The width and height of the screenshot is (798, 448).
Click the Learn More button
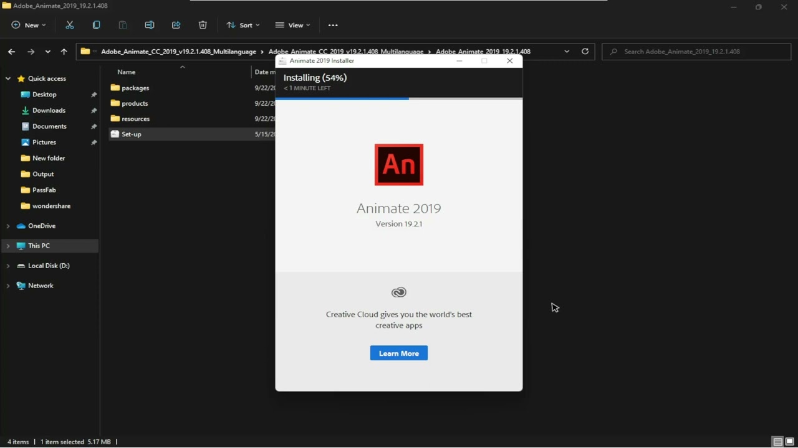[399, 353]
